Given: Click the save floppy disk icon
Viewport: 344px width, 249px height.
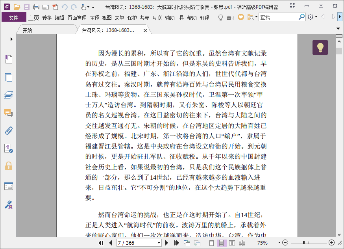Looking at the screenshot, I should pos(26,7).
